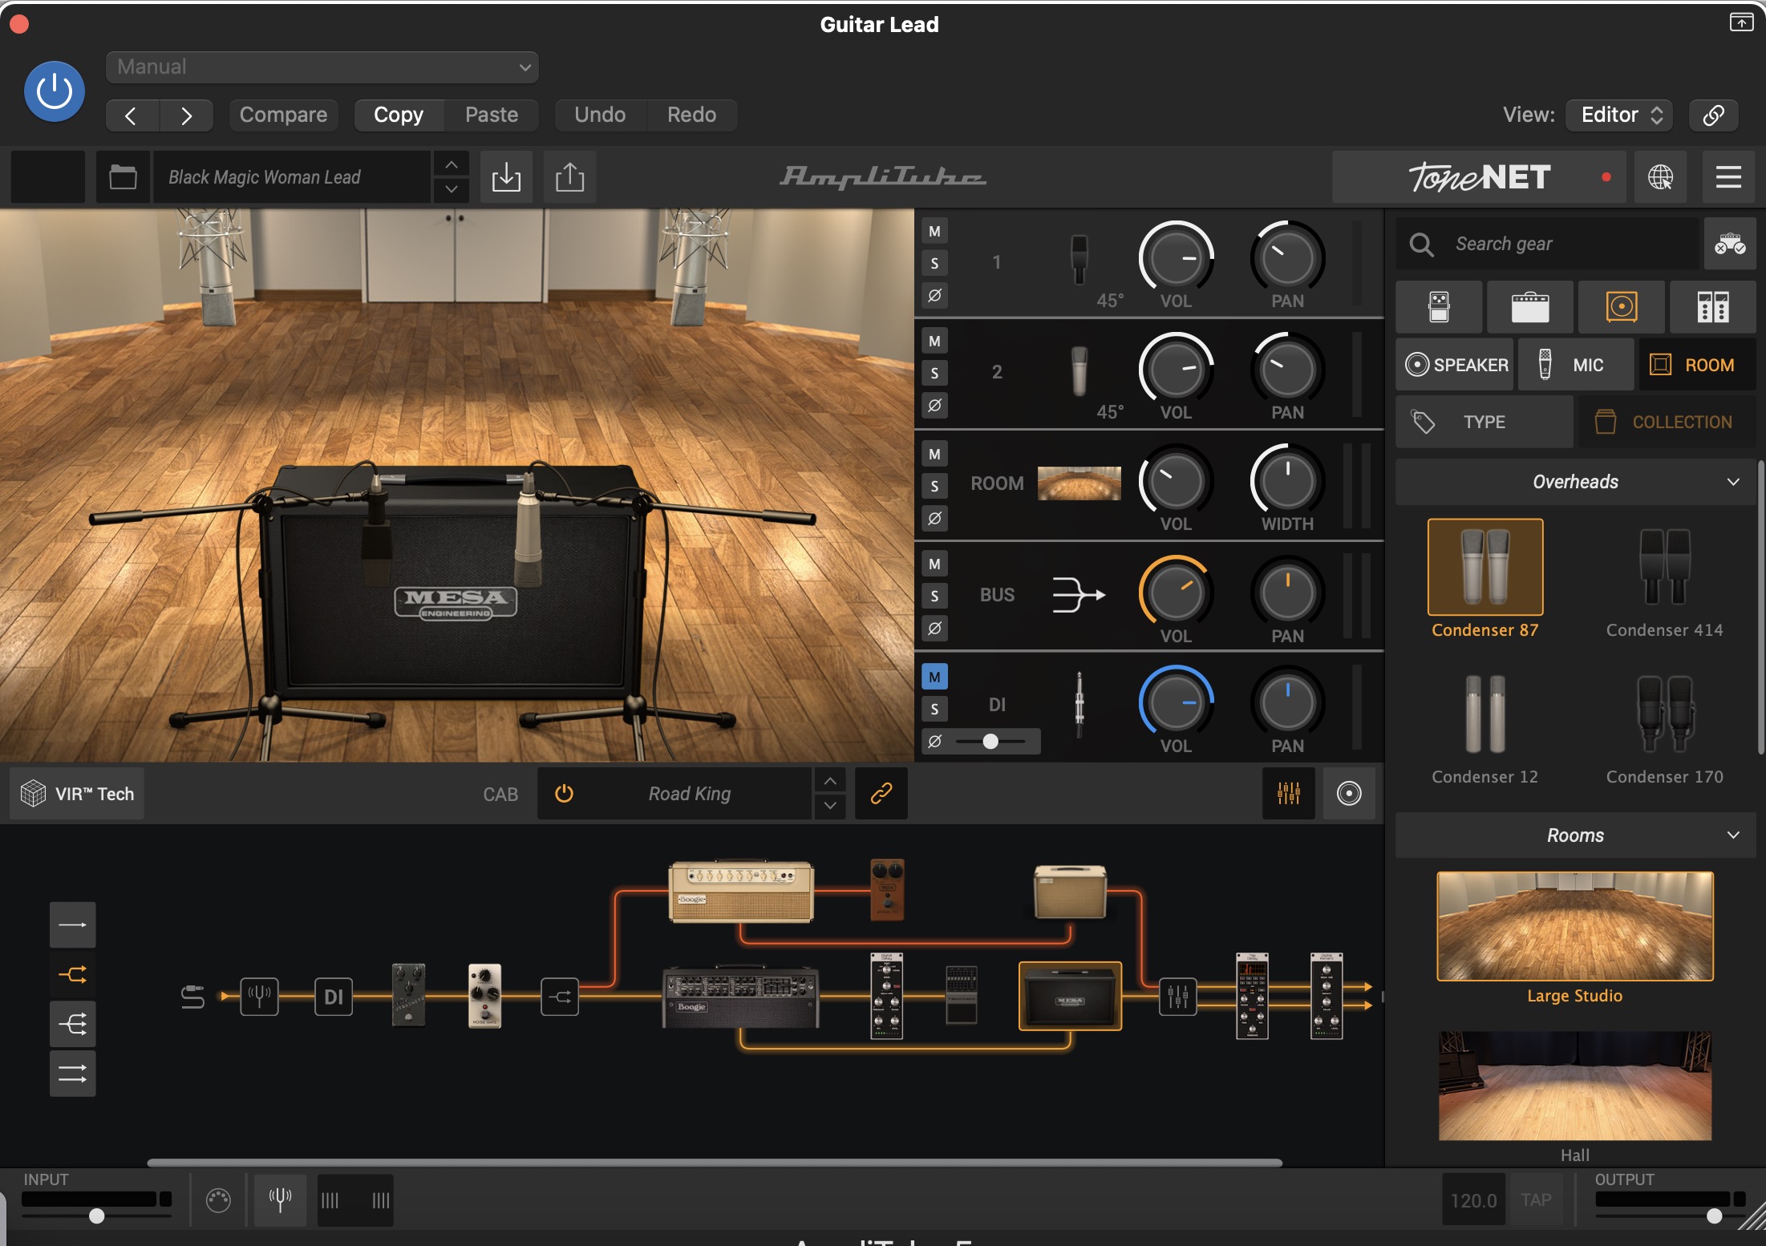Switch to the ROOM tab
This screenshot has width=1766, height=1246.
point(1697,365)
